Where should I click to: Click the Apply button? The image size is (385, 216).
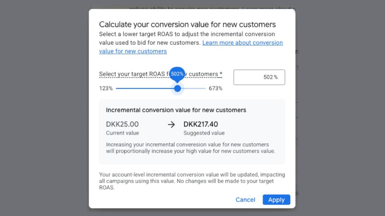(276, 200)
